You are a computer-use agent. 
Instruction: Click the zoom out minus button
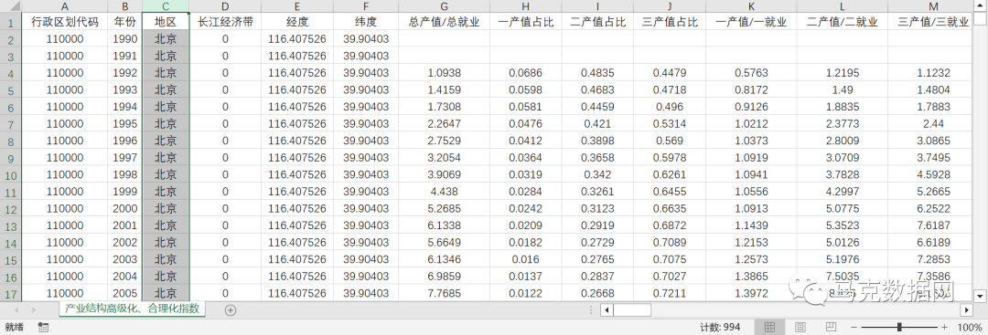click(854, 328)
